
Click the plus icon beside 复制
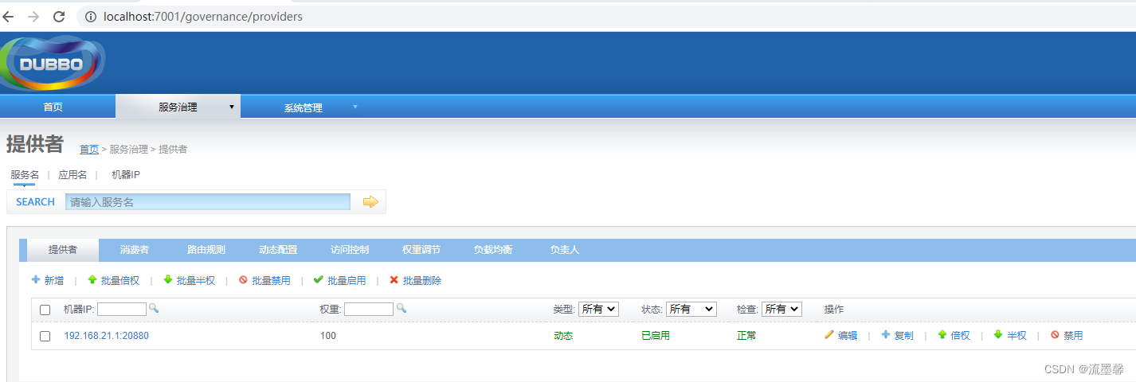pos(885,335)
